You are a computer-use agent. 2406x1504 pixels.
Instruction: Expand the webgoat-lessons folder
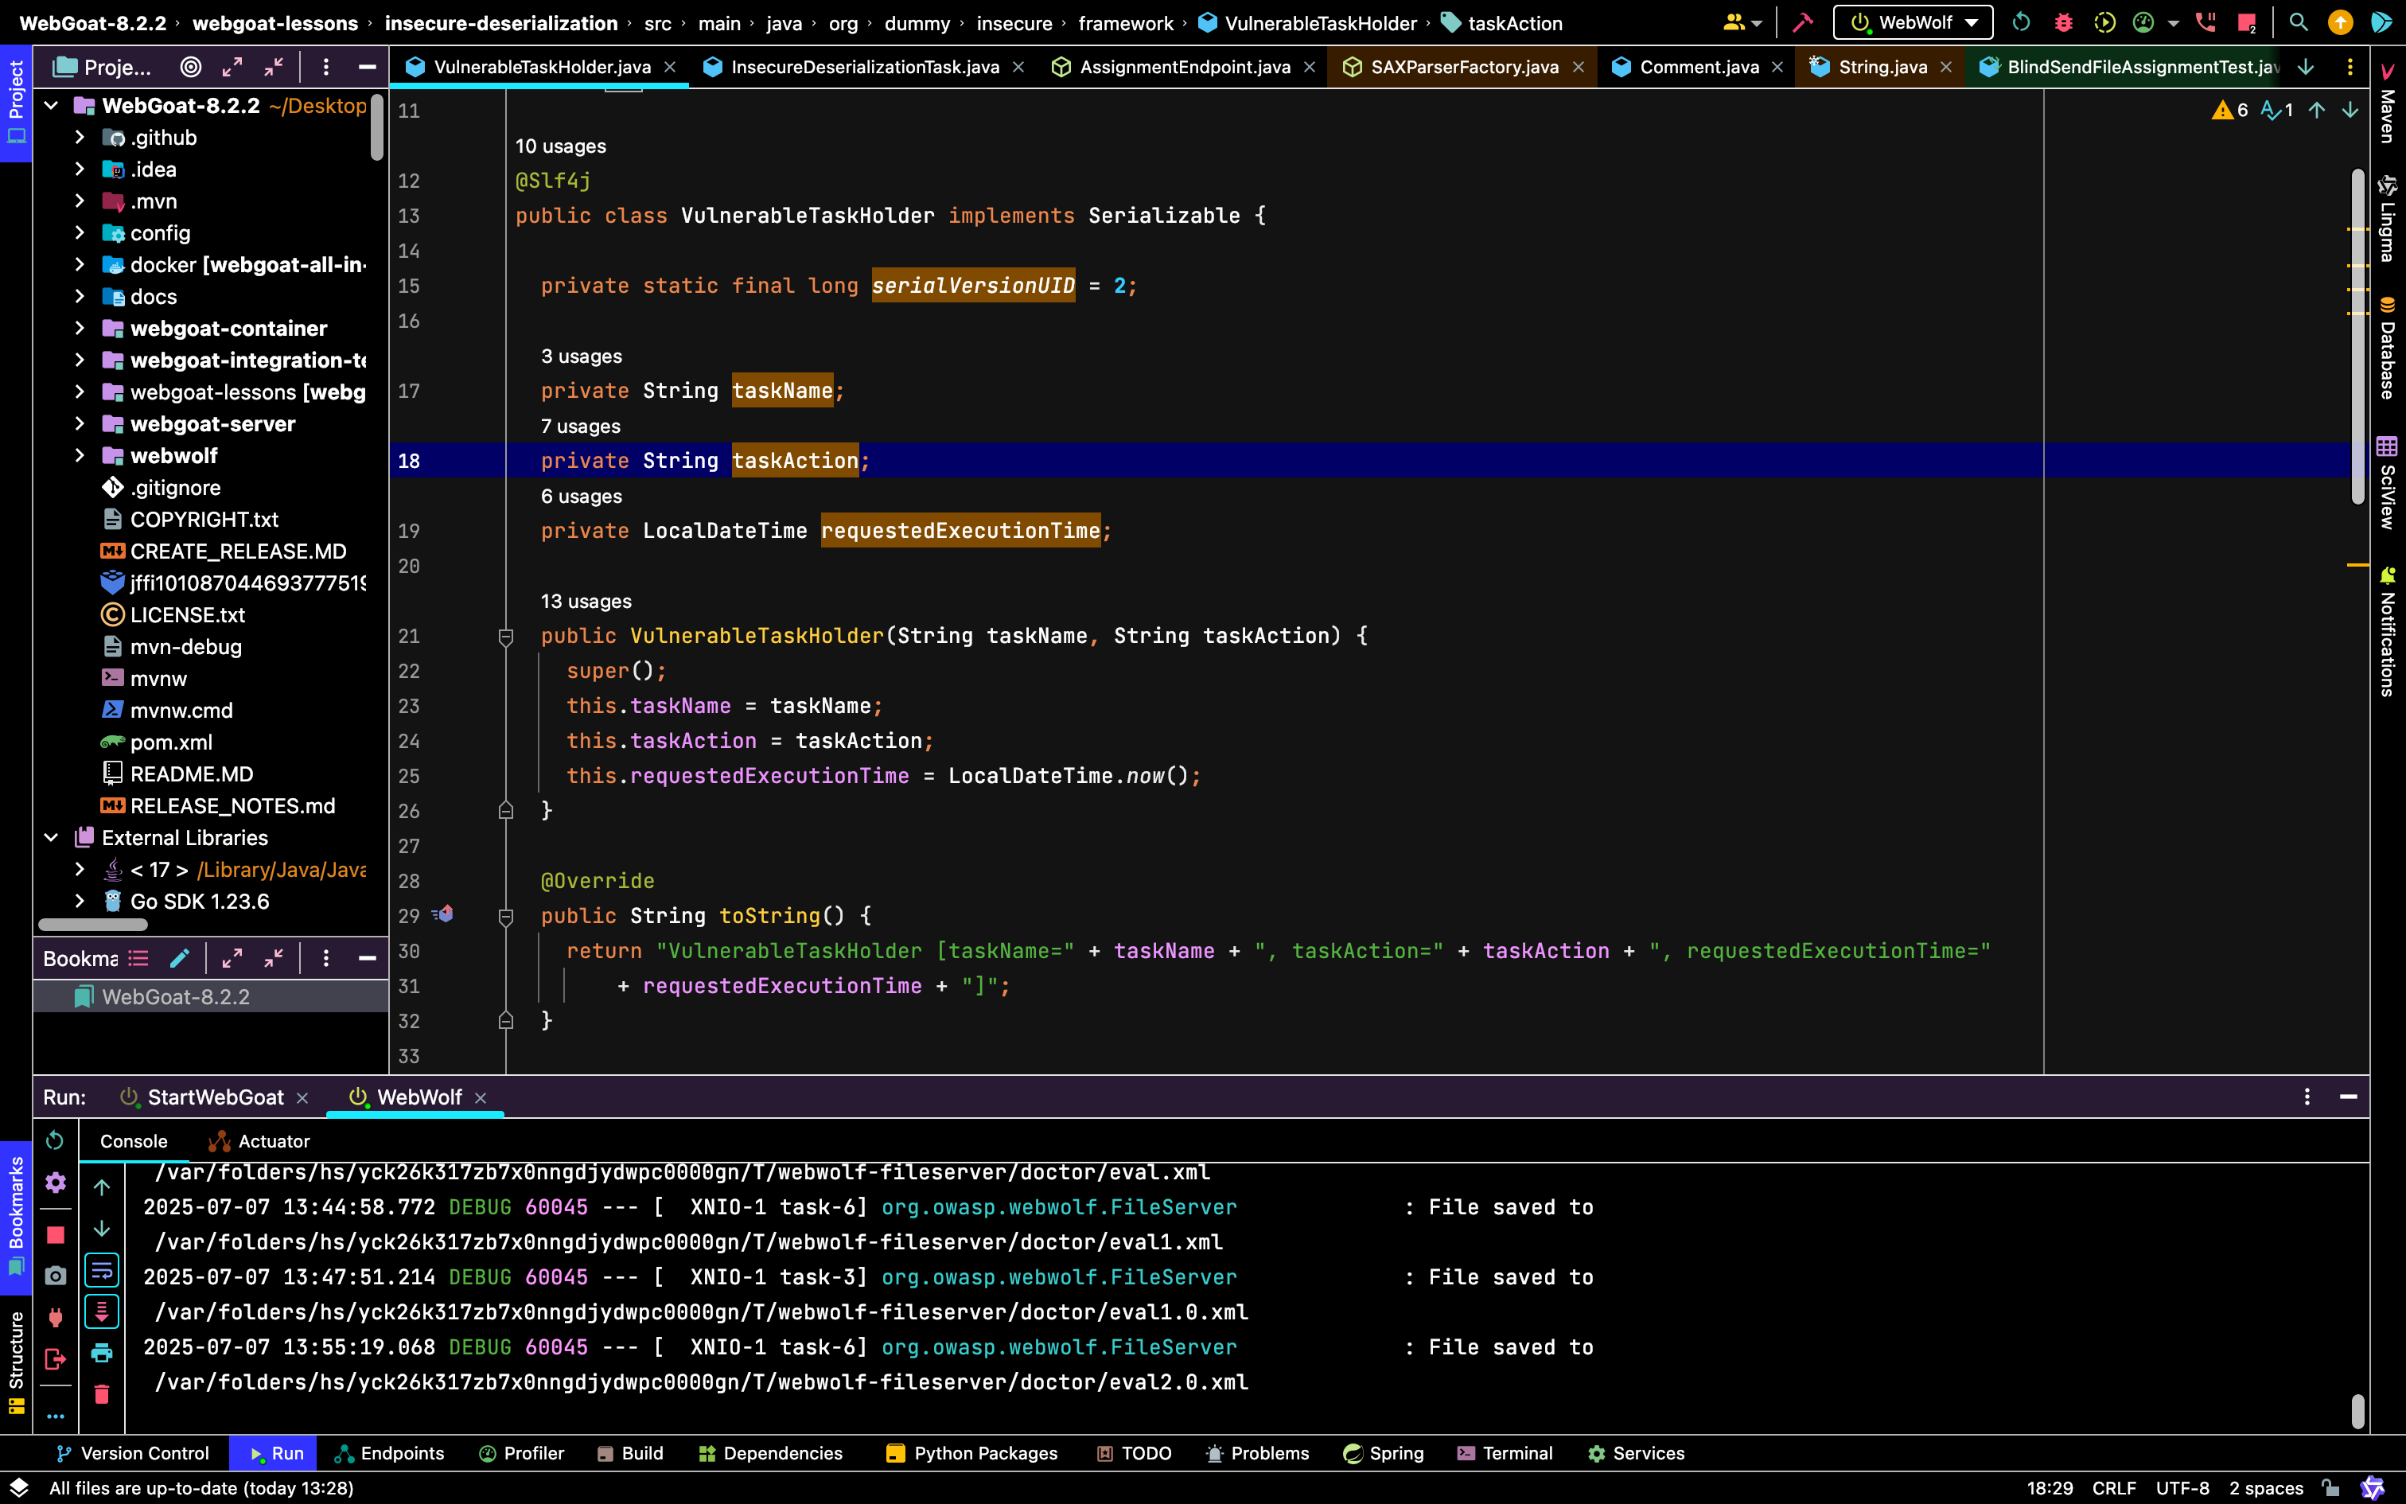(x=80, y=392)
